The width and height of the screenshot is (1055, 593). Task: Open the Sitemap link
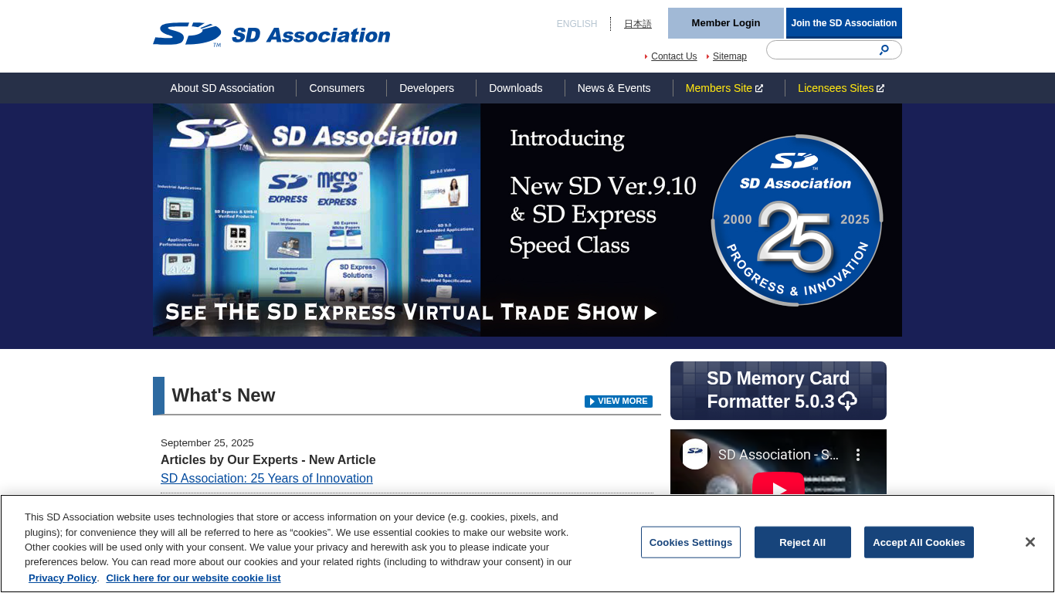[x=730, y=56]
